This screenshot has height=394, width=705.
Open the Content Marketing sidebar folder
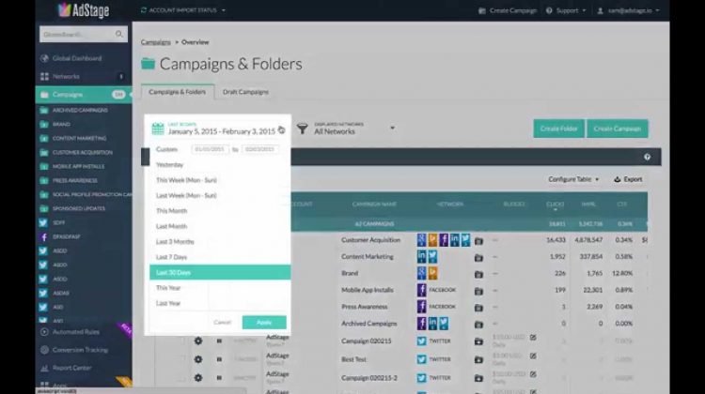(79, 138)
